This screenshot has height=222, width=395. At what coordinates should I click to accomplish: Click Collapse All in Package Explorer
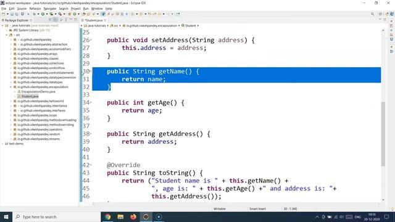tap(50, 20)
